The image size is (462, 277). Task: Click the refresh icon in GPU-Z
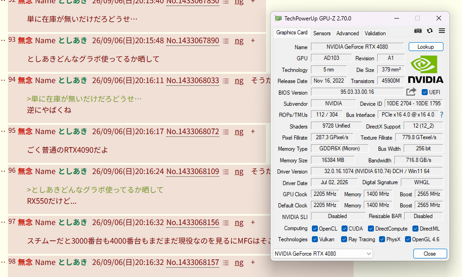430,31
